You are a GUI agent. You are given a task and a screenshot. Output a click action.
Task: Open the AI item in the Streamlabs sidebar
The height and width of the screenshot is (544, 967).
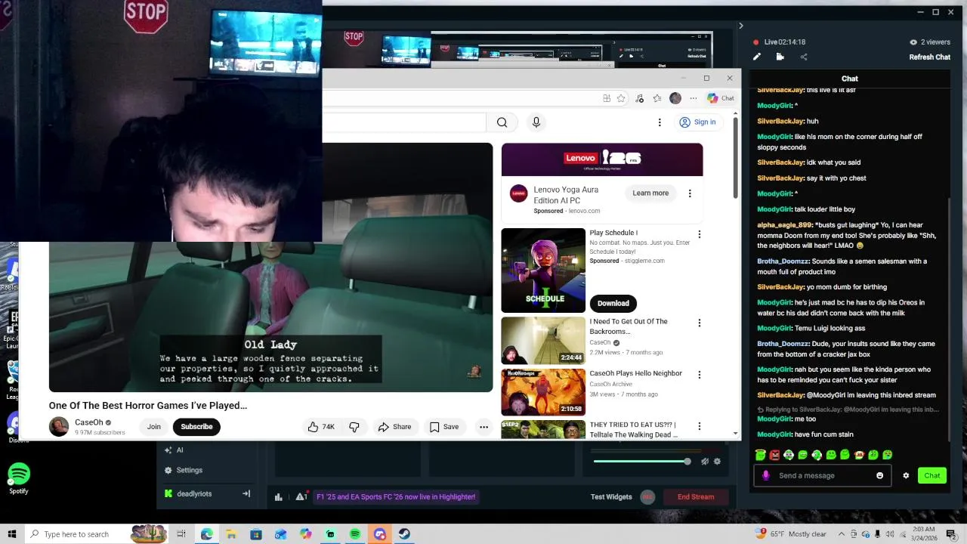click(x=179, y=450)
